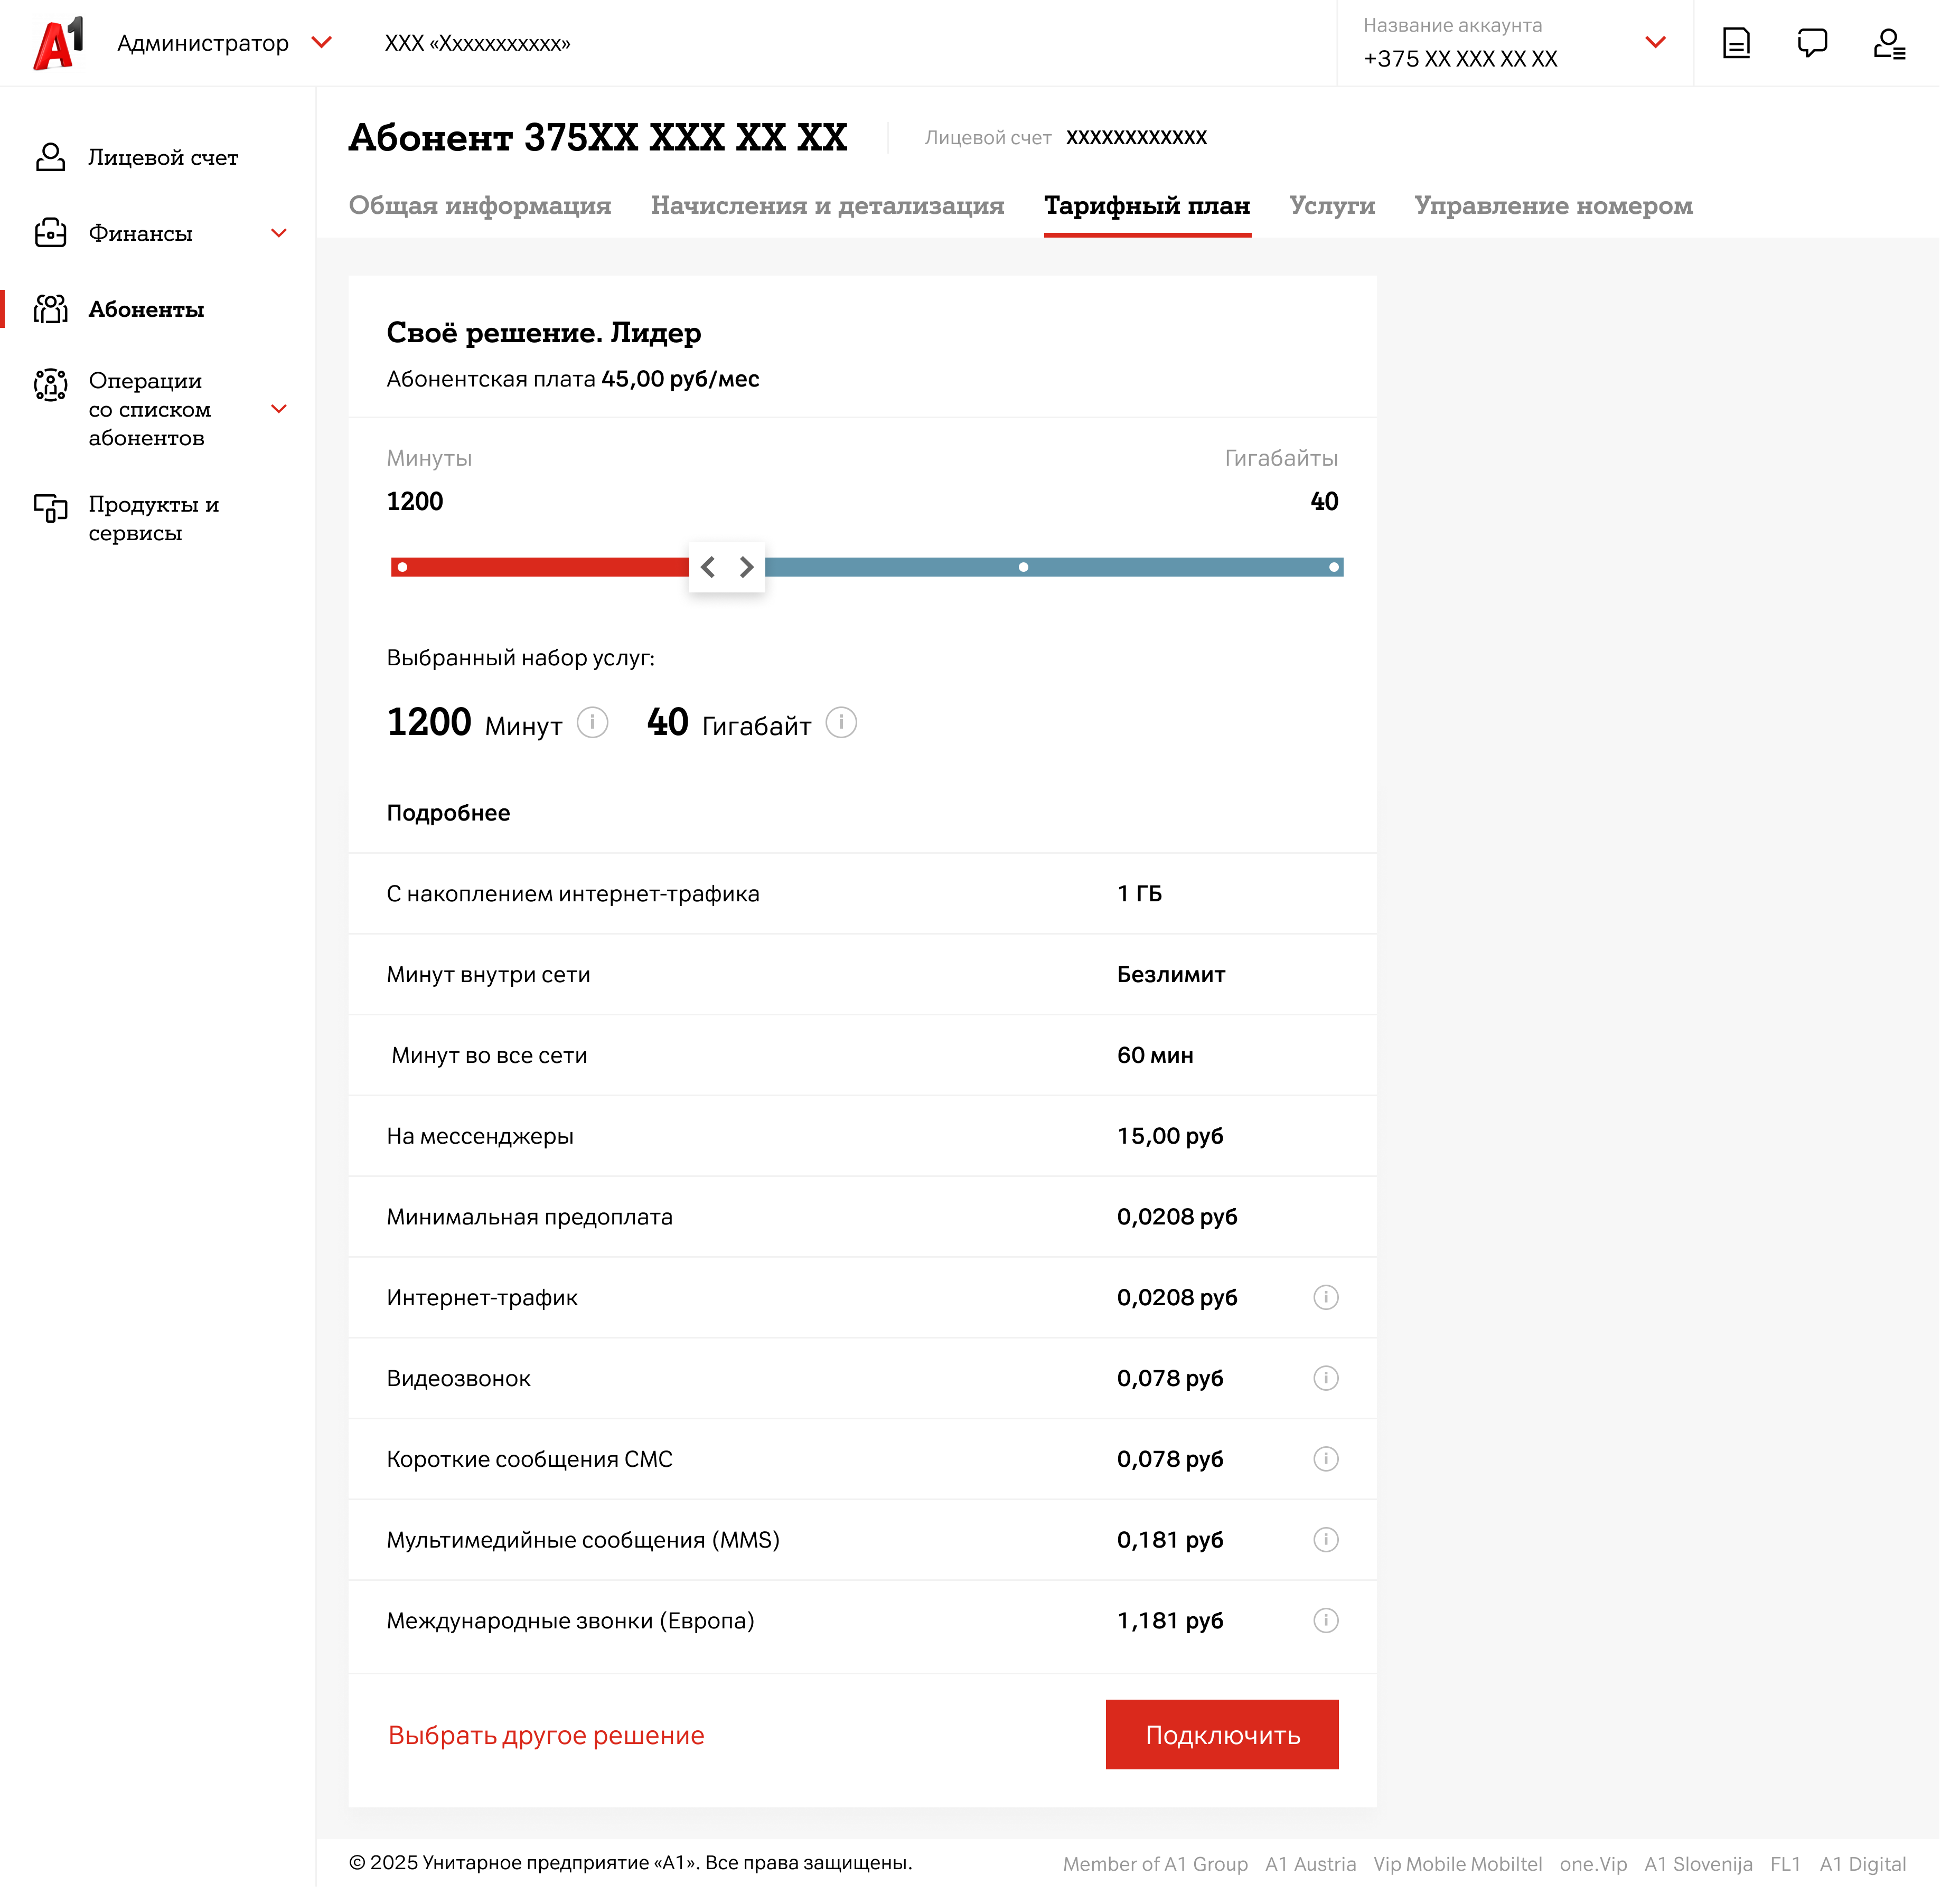This screenshot has height=1904, width=1941.
Task: Switch to the Услуги tab
Action: coord(1331,205)
